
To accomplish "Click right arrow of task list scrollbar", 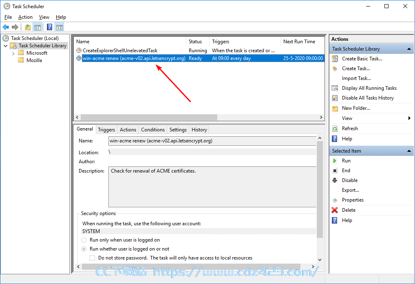I will [321, 118].
